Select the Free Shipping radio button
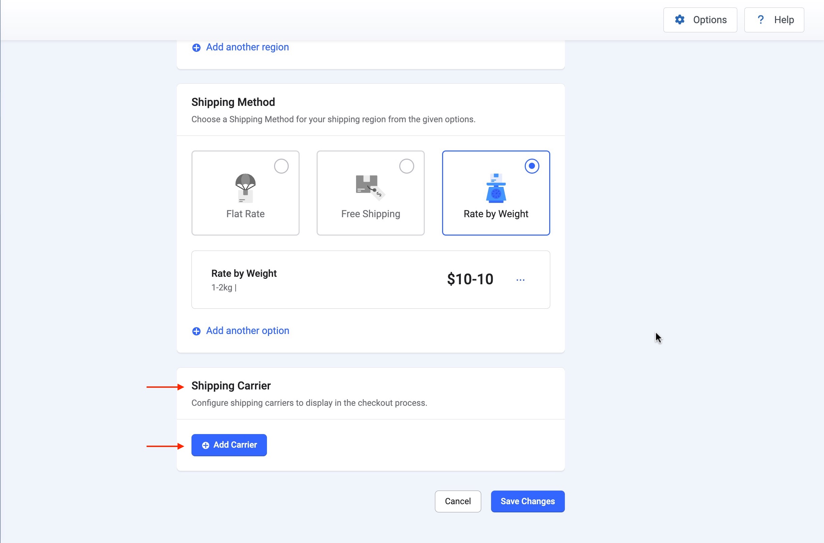Viewport: 824px width, 543px height. [x=406, y=166]
